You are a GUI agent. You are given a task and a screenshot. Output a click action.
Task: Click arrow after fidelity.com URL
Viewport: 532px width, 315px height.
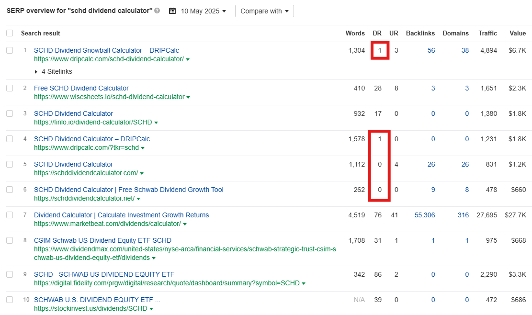pos(304,283)
